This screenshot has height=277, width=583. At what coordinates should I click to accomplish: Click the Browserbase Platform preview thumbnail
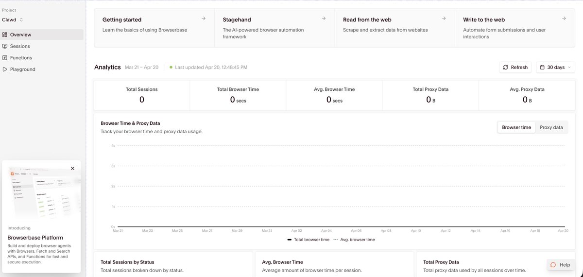pos(41,192)
